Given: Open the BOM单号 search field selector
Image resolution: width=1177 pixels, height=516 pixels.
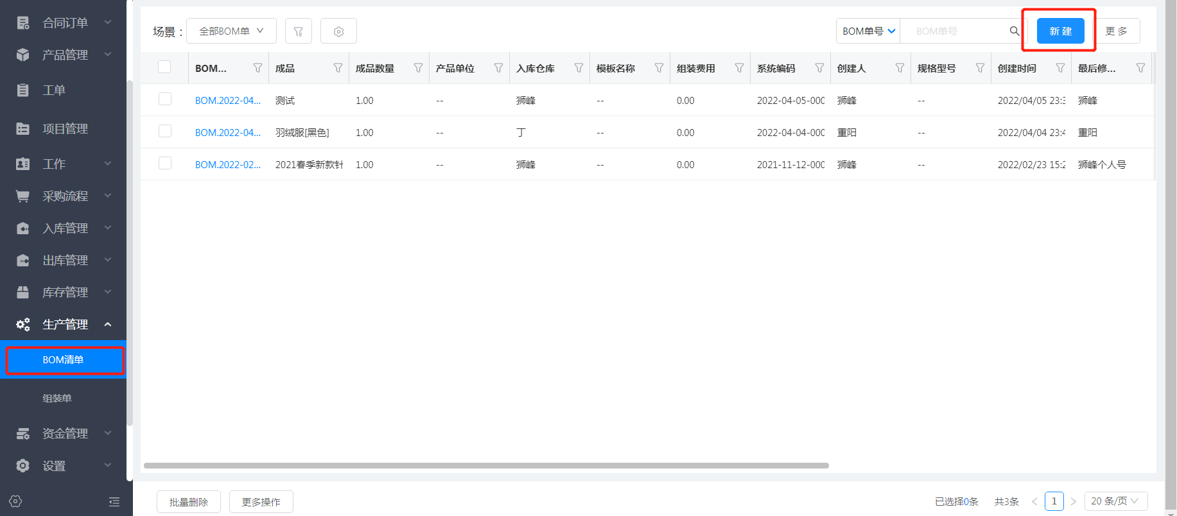Looking at the screenshot, I should (868, 31).
